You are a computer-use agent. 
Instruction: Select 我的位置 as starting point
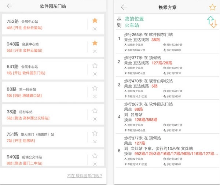[x=134, y=19]
